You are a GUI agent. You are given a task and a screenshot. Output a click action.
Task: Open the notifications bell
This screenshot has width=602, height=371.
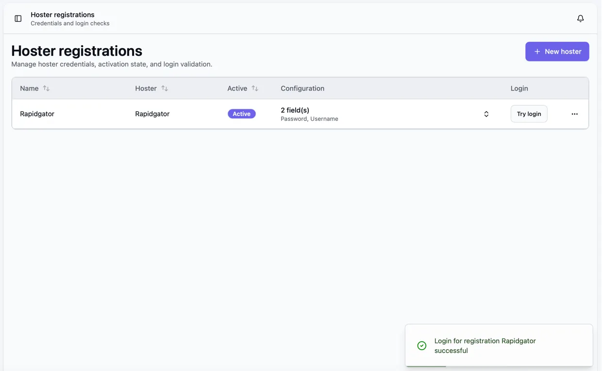(x=580, y=18)
